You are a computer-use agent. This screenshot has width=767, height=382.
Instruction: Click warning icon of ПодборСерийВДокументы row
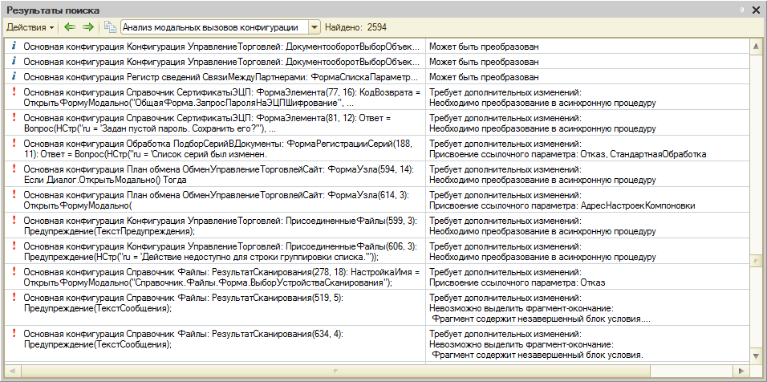[14, 141]
